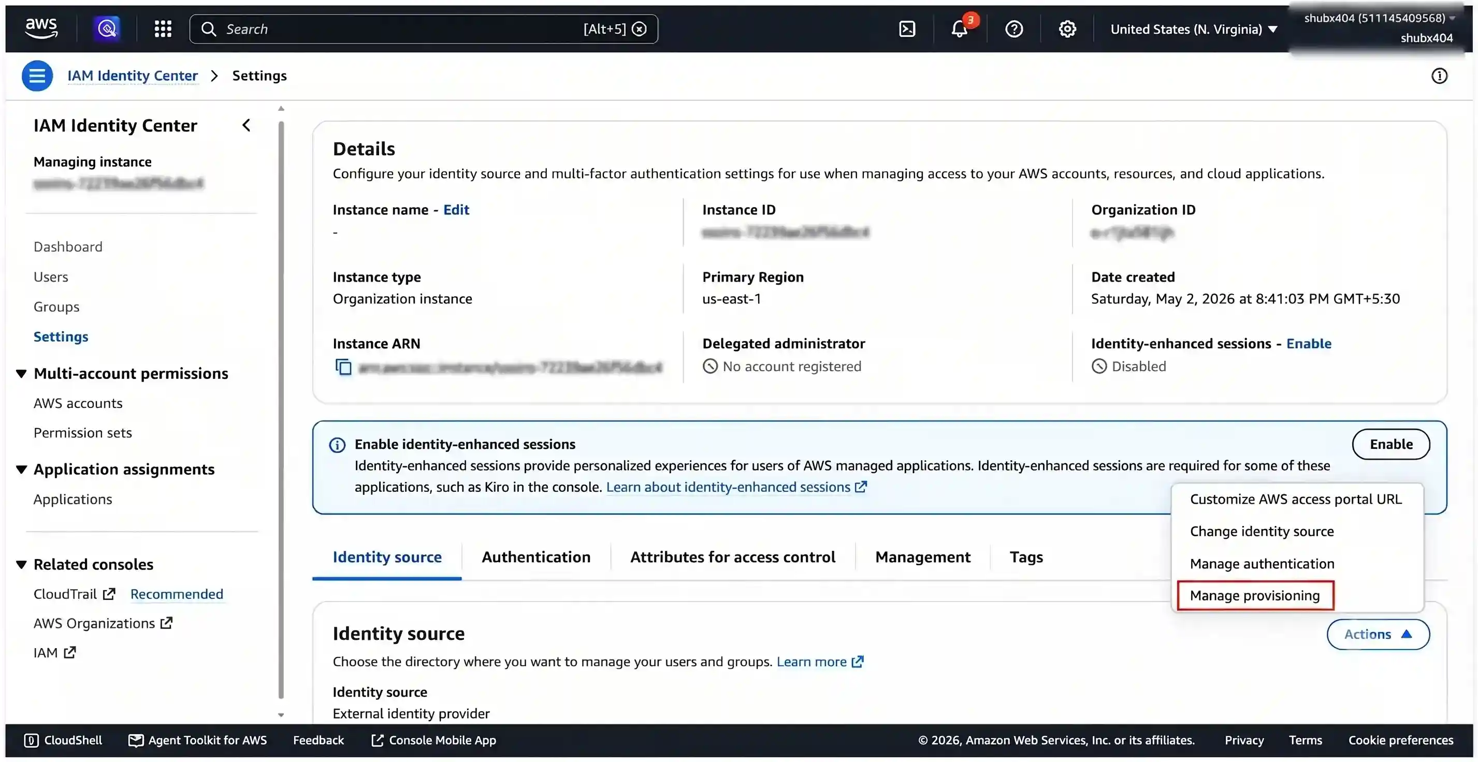Click the CloudShell icon in the footer

32,741
